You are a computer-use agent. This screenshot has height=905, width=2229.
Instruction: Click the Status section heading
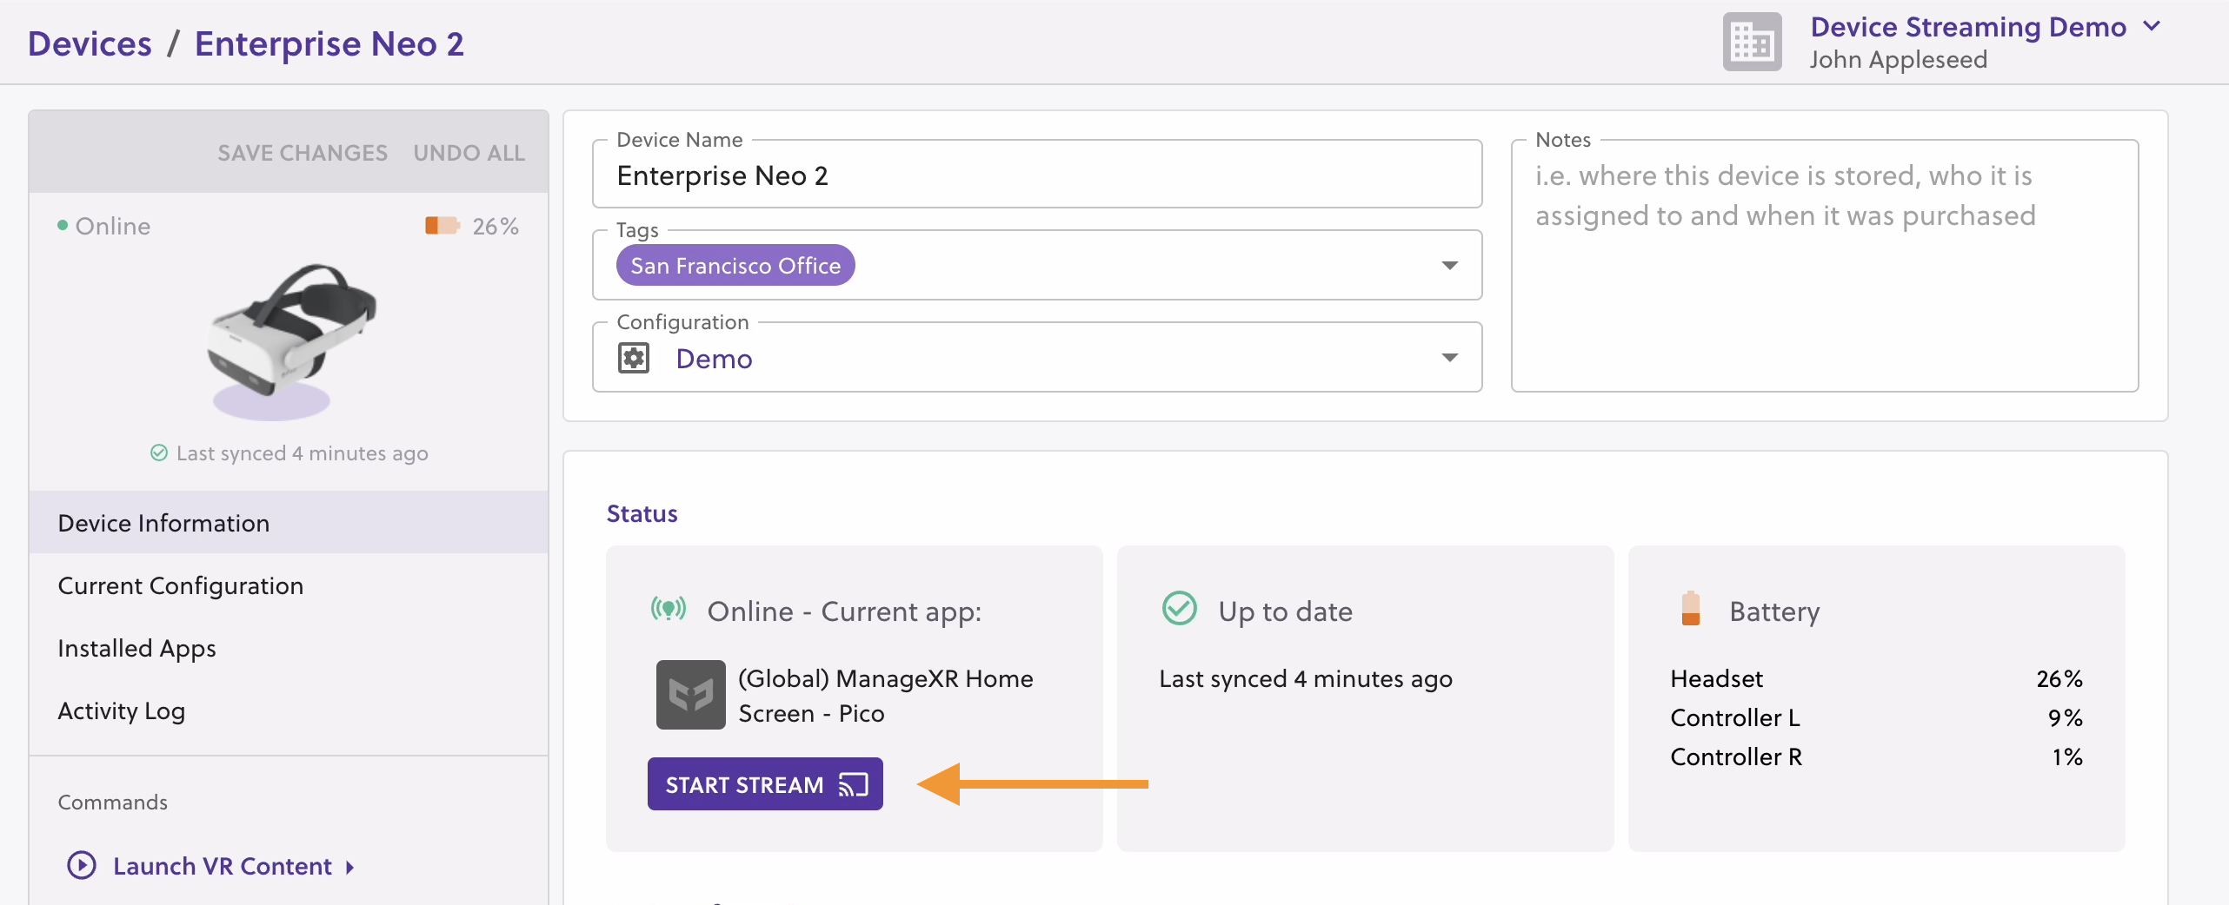pos(642,514)
